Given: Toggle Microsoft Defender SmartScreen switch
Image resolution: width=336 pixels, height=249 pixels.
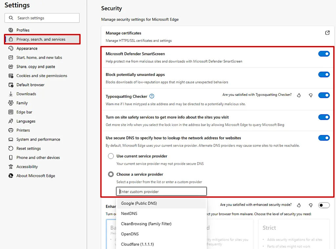Looking at the screenshot, I should (x=324, y=54).
